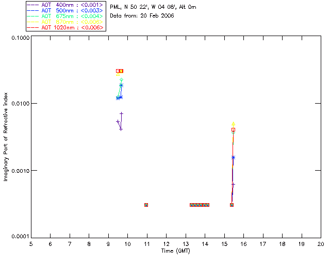The height and width of the screenshot is (264, 330).
Task: Click the 'Imaginary Part of Refractive index' axis label
Action: [x=6, y=137]
